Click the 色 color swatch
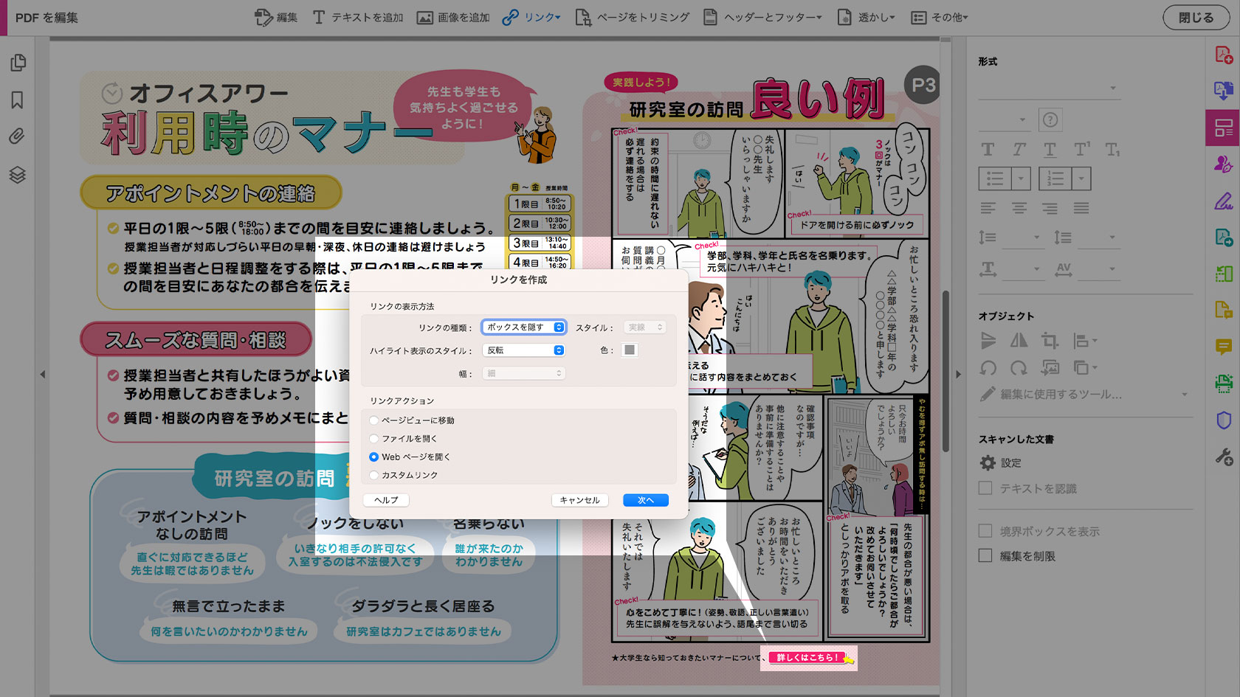The height and width of the screenshot is (697, 1240). click(630, 350)
